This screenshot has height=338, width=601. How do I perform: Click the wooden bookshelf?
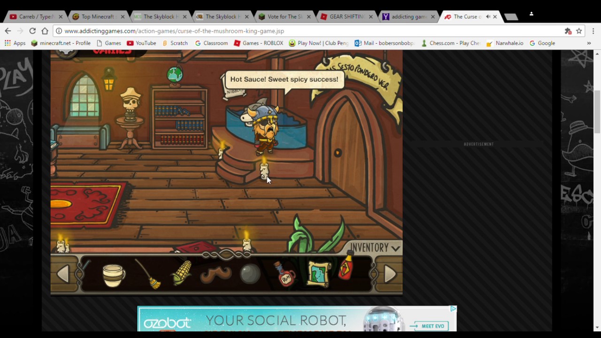point(179,117)
